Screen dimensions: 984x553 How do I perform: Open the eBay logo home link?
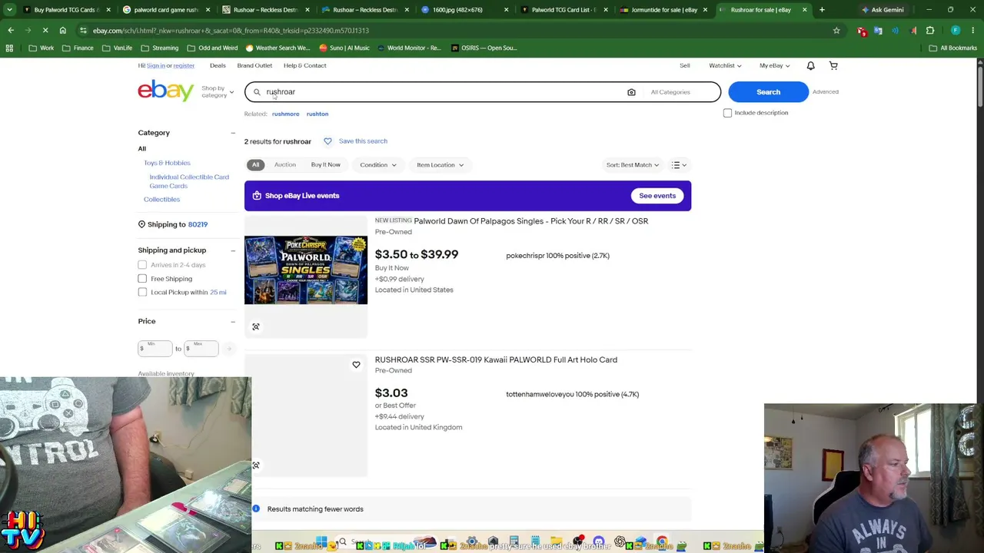pos(165,91)
